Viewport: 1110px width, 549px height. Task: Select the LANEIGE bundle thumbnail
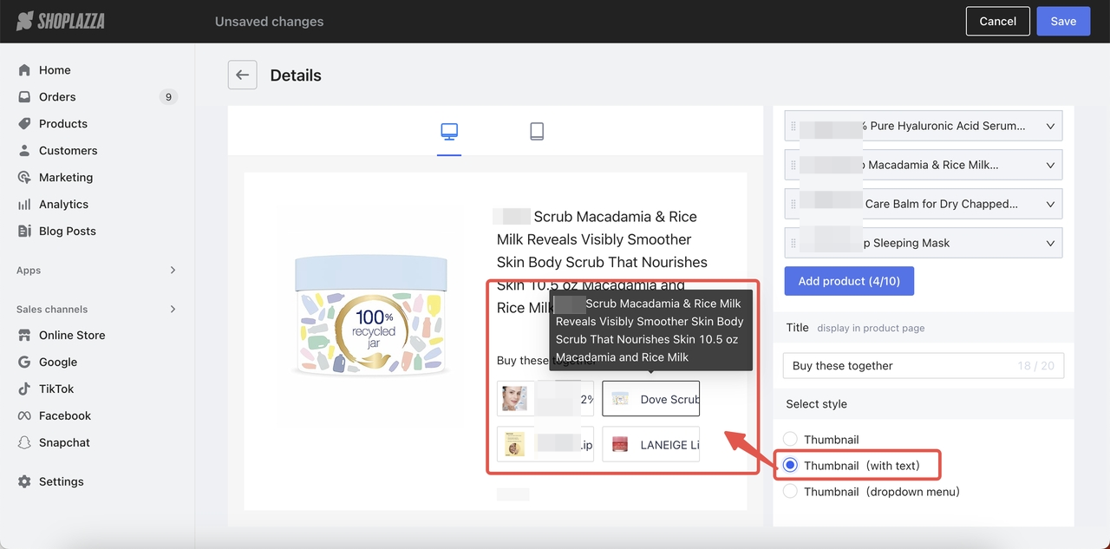coord(651,444)
